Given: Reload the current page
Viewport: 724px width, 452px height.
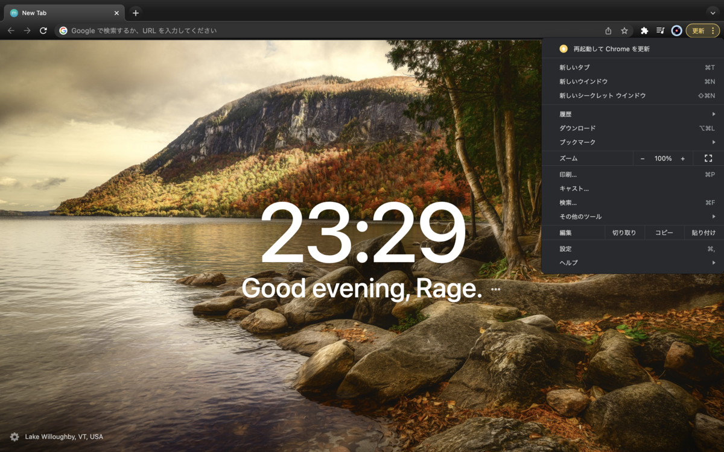Looking at the screenshot, I should tap(43, 31).
